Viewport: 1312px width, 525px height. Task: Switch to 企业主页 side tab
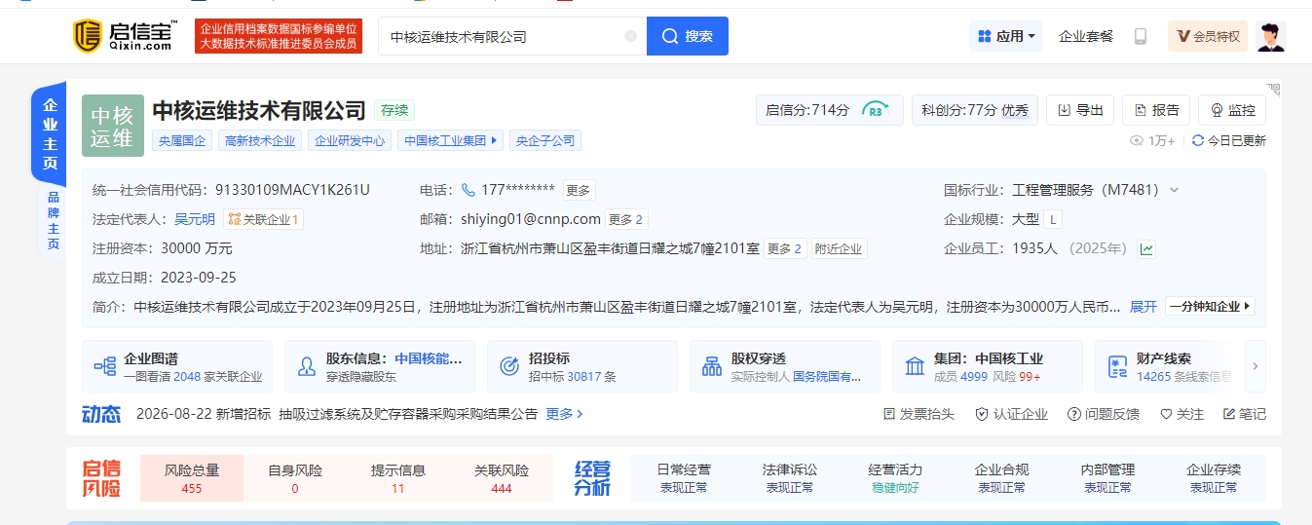[50, 133]
